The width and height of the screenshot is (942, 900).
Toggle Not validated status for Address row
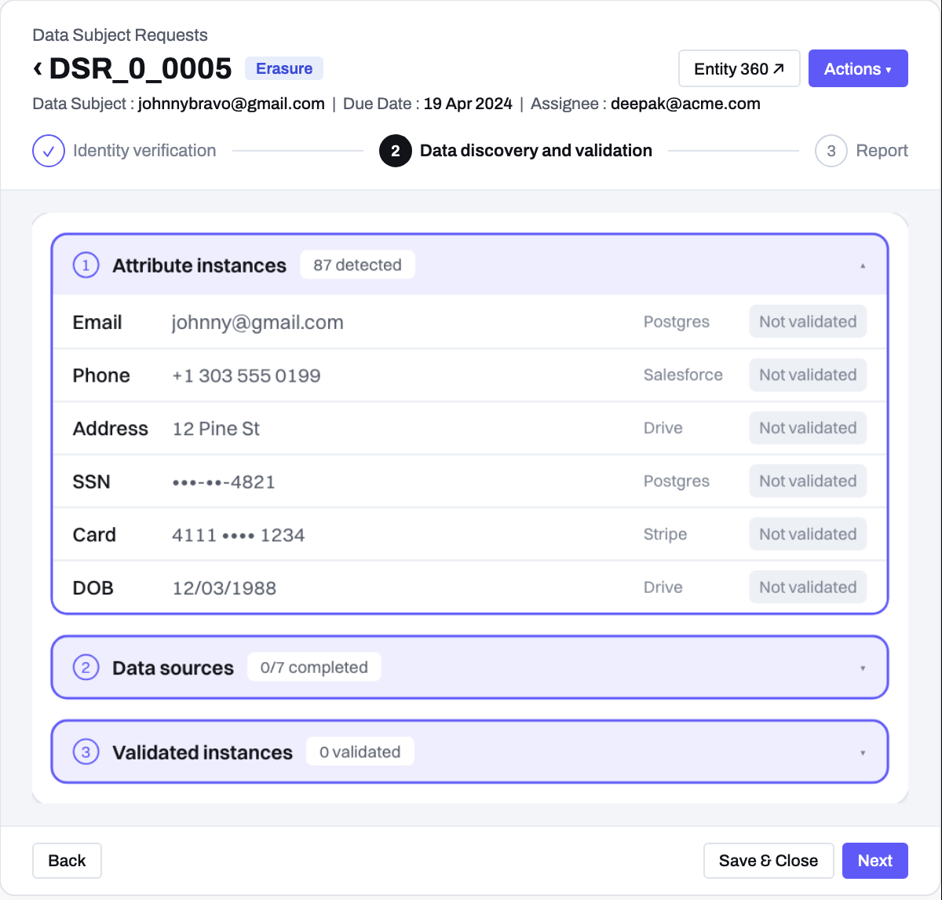point(808,428)
